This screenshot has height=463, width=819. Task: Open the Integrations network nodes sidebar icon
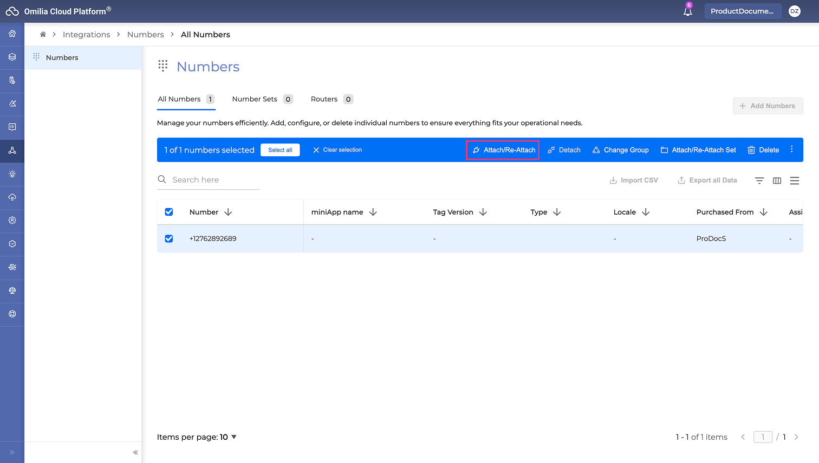click(x=12, y=150)
